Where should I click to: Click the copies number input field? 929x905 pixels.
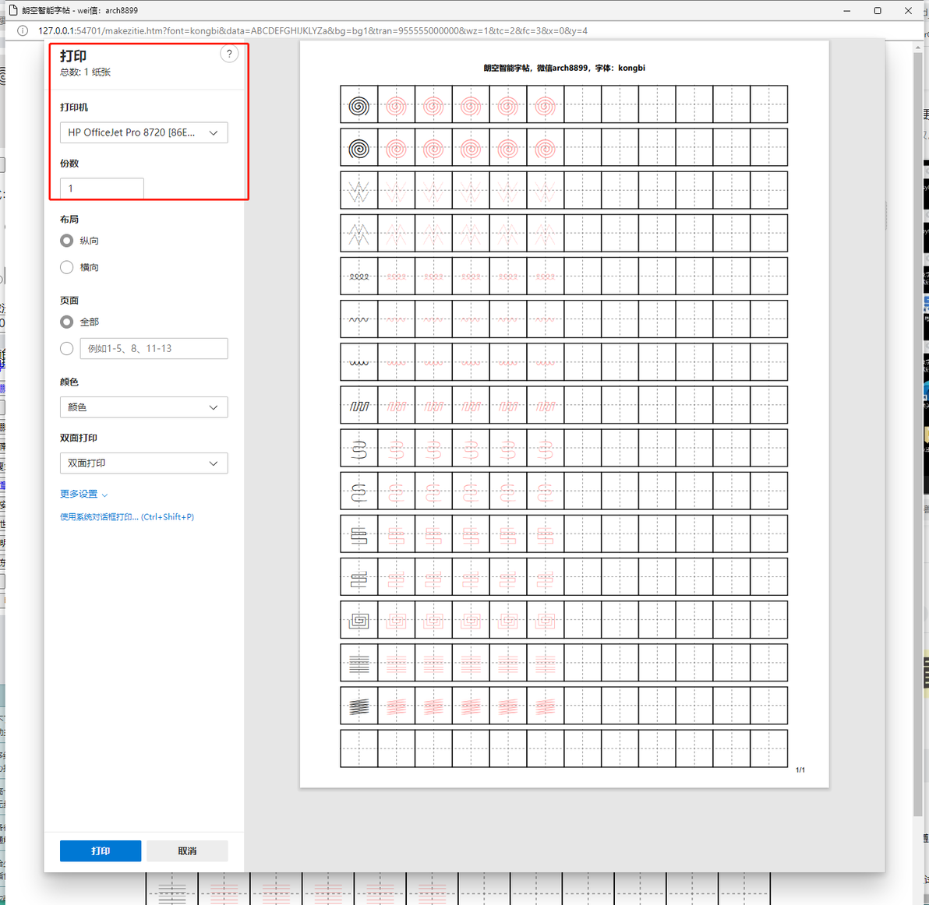click(x=102, y=188)
